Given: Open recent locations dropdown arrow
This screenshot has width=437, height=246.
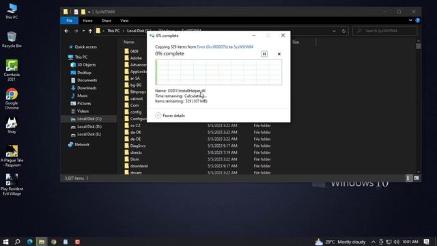Looking at the screenshot, I should pos(83,31).
